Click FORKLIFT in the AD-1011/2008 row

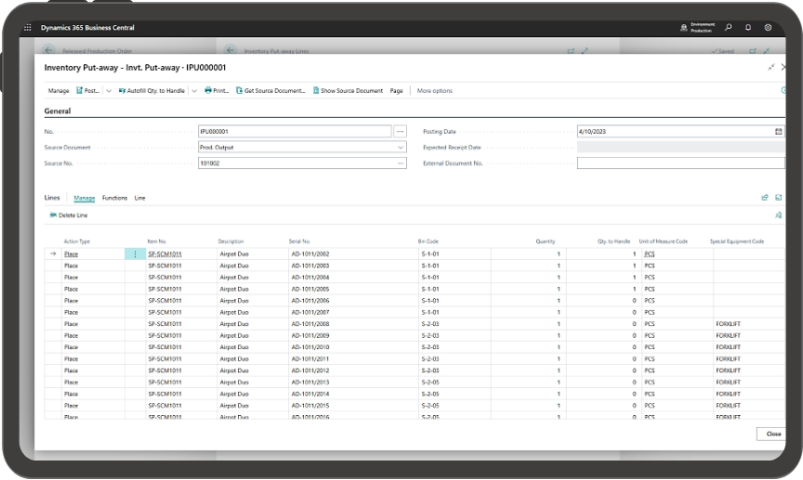tap(729, 324)
